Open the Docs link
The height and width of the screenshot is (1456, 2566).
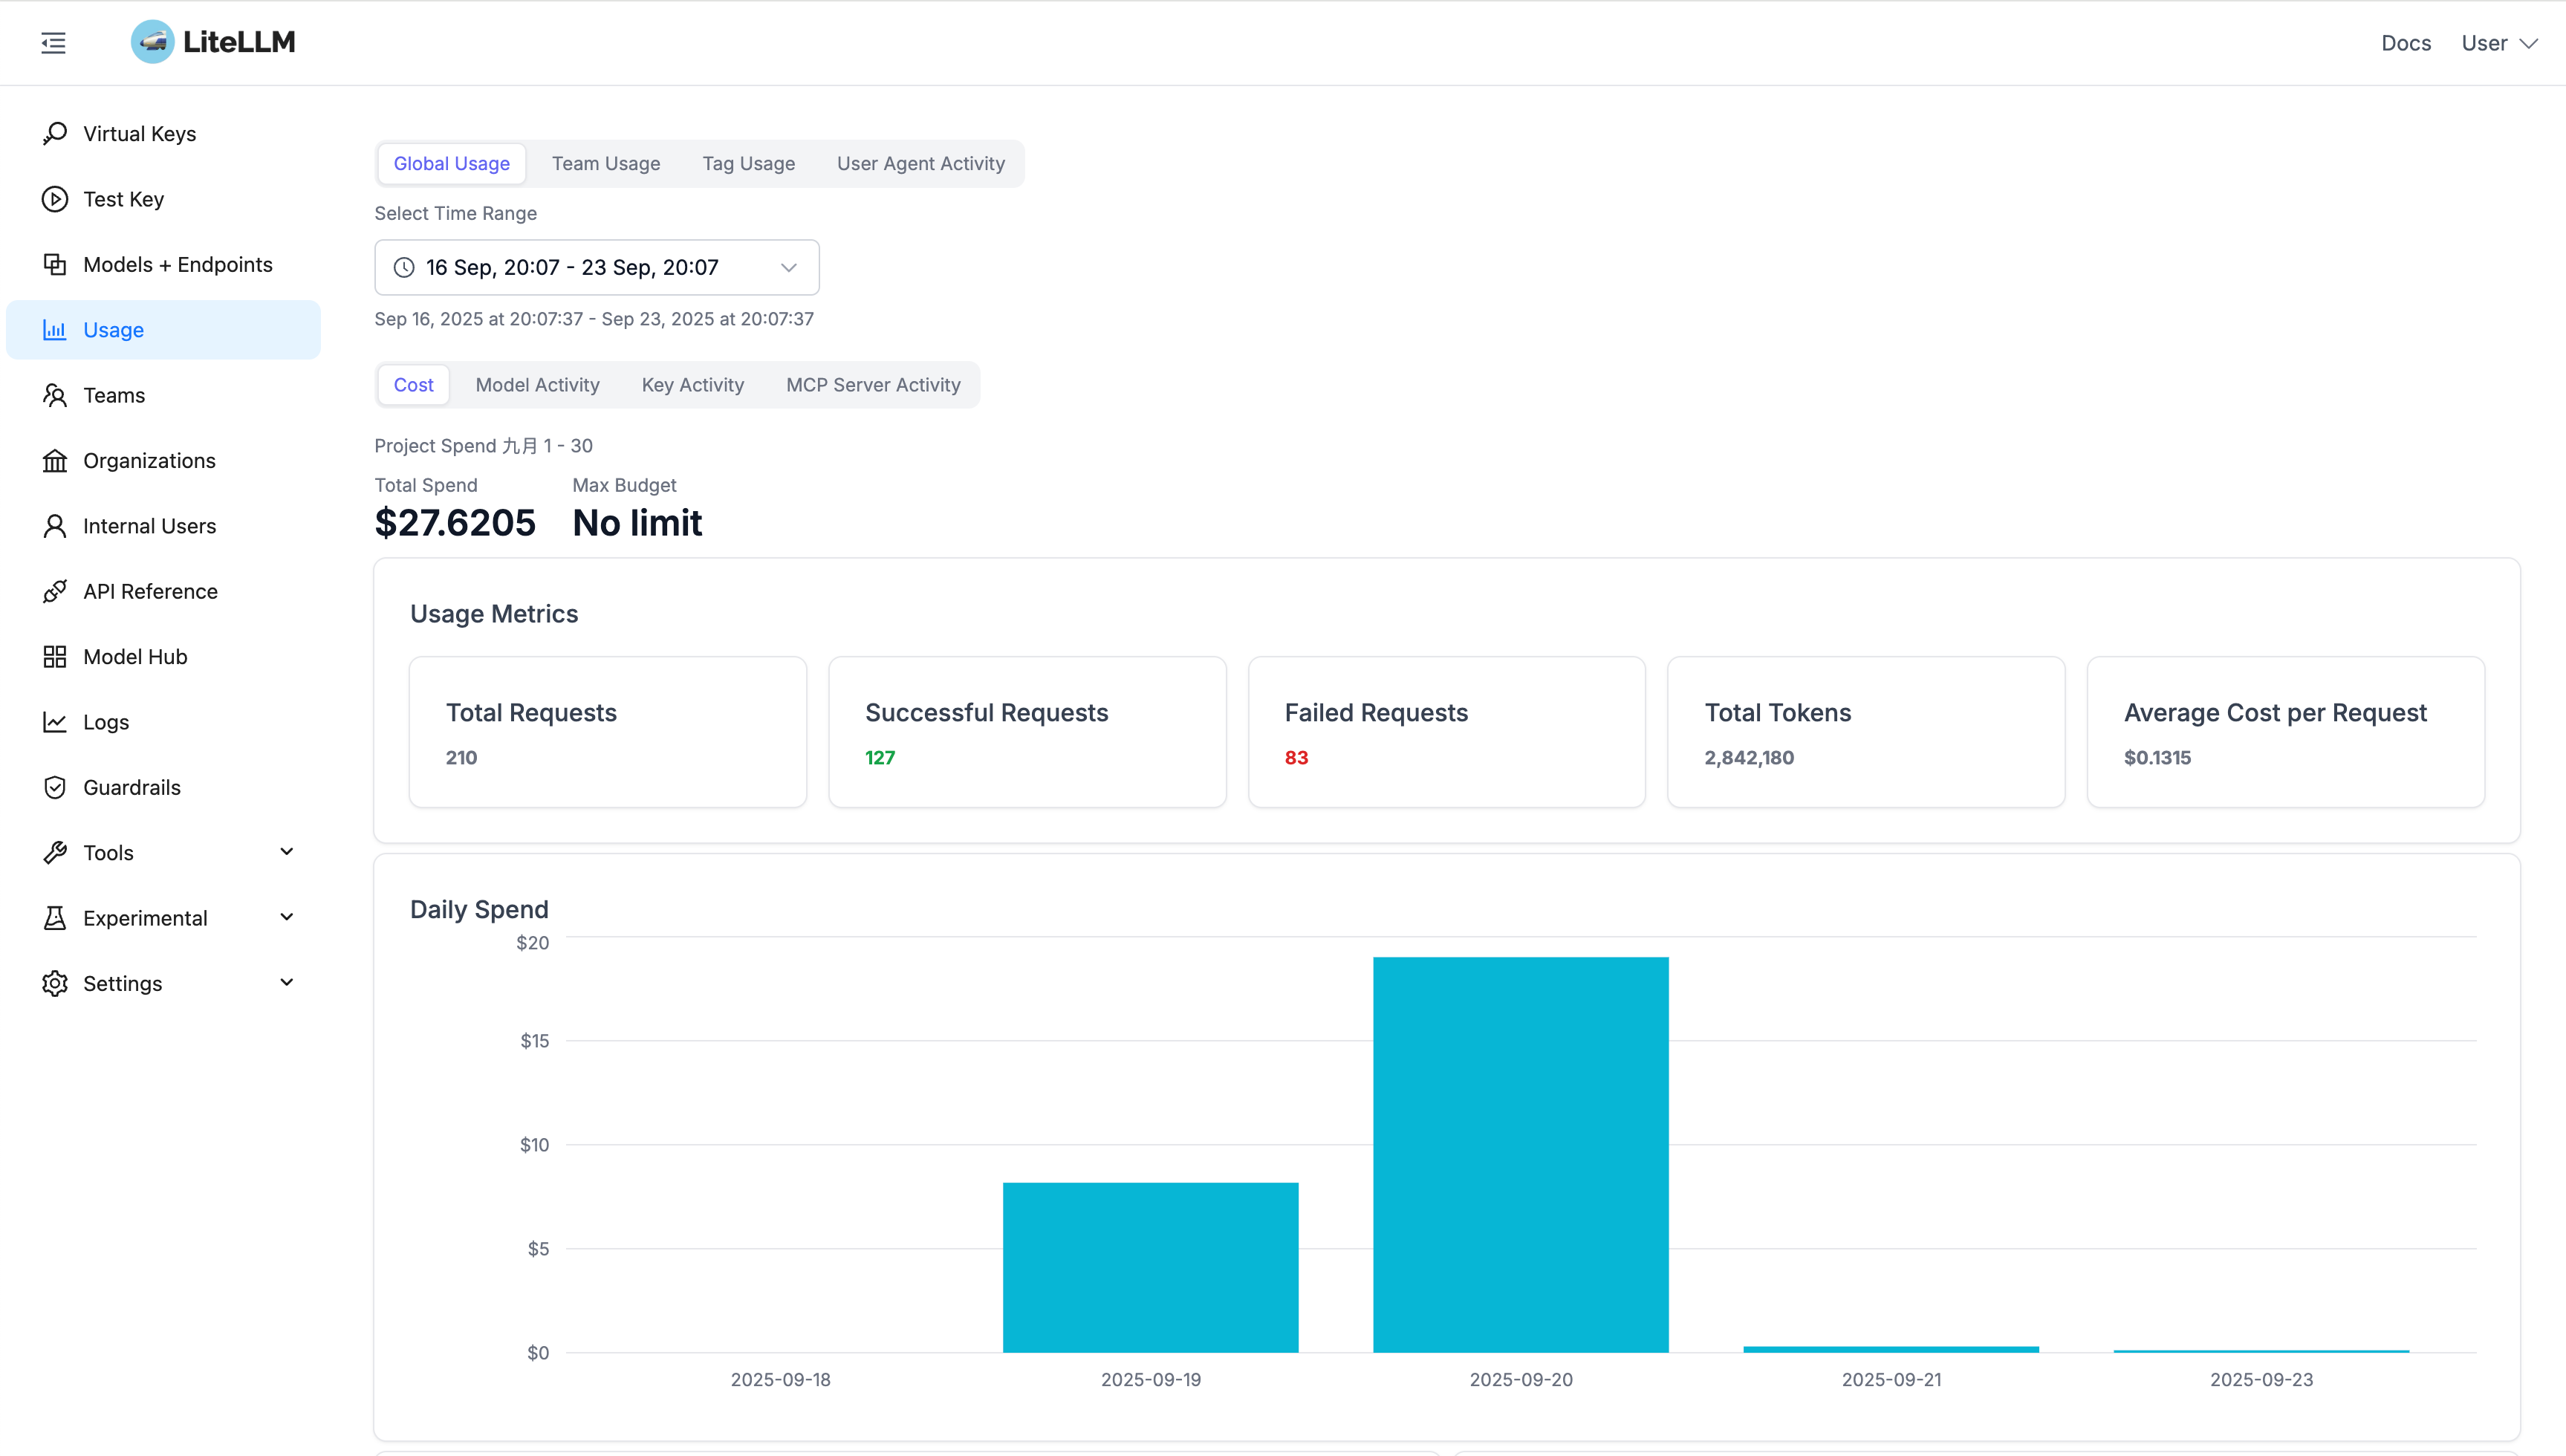(2405, 43)
